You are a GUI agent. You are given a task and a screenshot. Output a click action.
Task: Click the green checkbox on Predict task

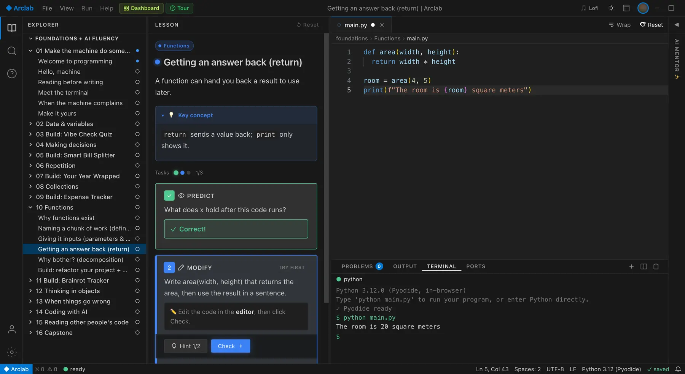tap(169, 196)
